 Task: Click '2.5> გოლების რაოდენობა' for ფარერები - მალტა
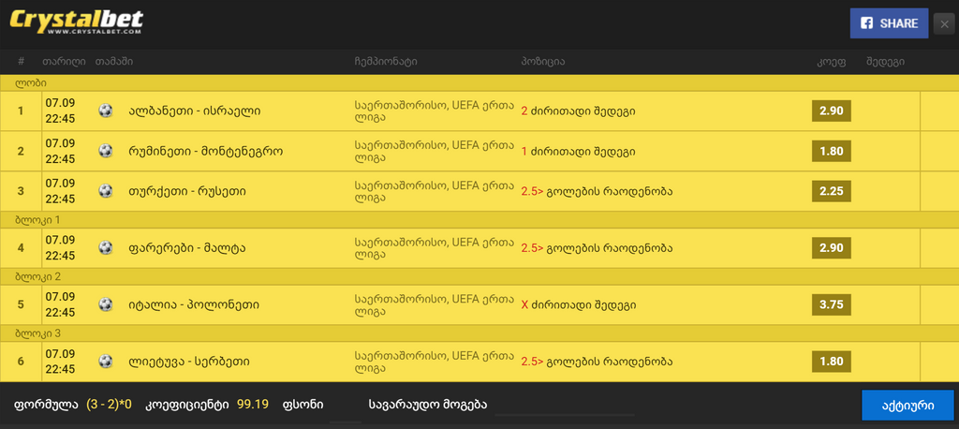[x=597, y=248]
